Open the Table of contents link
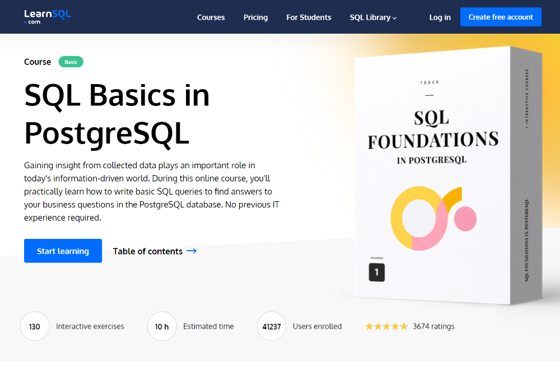Viewport: 560px width, 374px height. pos(155,251)
